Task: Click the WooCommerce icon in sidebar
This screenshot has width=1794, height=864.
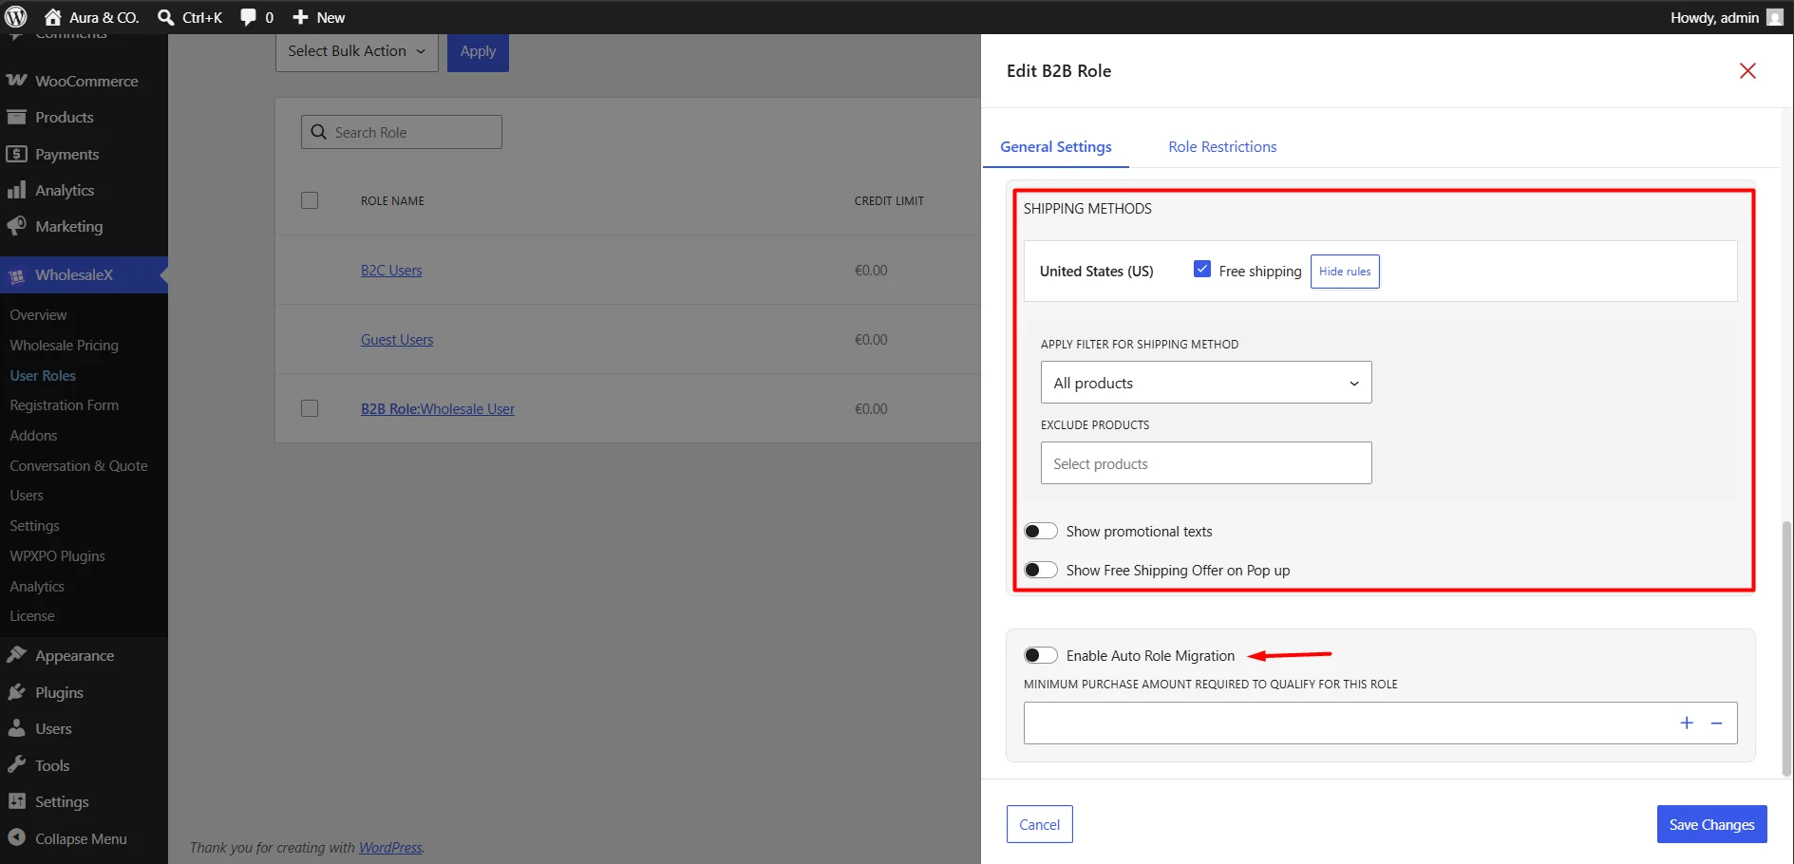Action: point(16,81)
